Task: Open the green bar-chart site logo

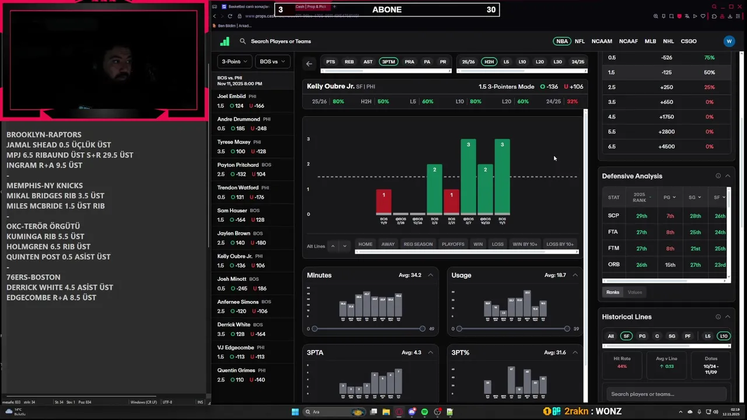Action: [x=225, y=41]
